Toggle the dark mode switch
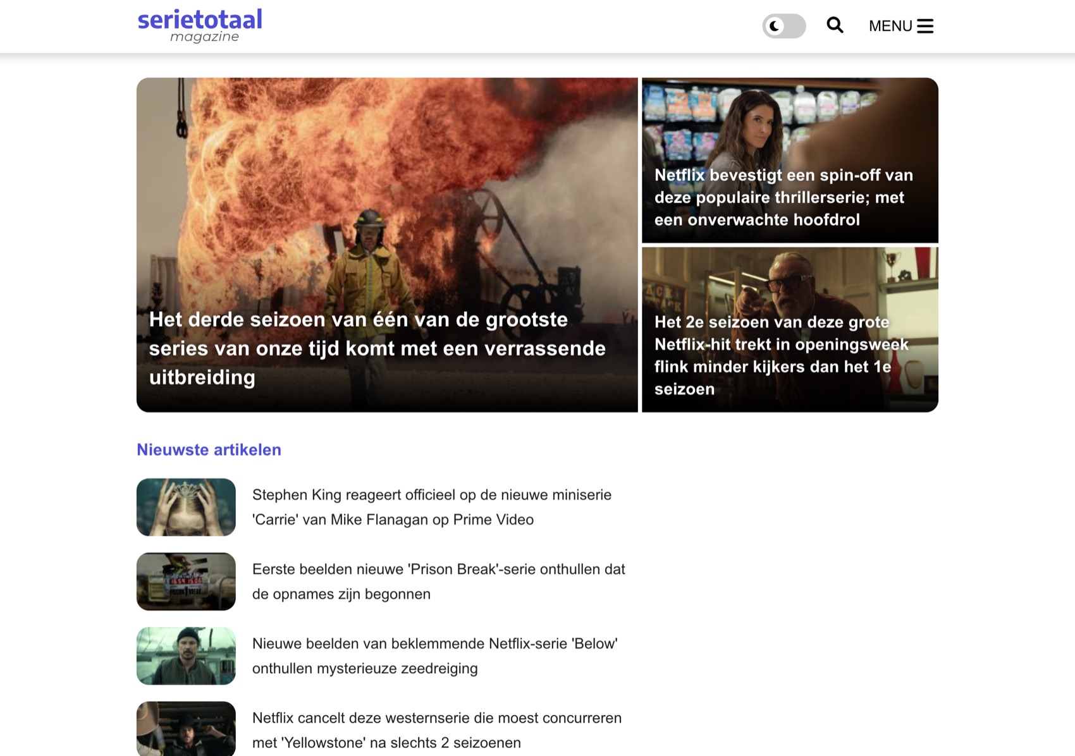The height and width of the screenshot is (756, 1075). point(784,26)
